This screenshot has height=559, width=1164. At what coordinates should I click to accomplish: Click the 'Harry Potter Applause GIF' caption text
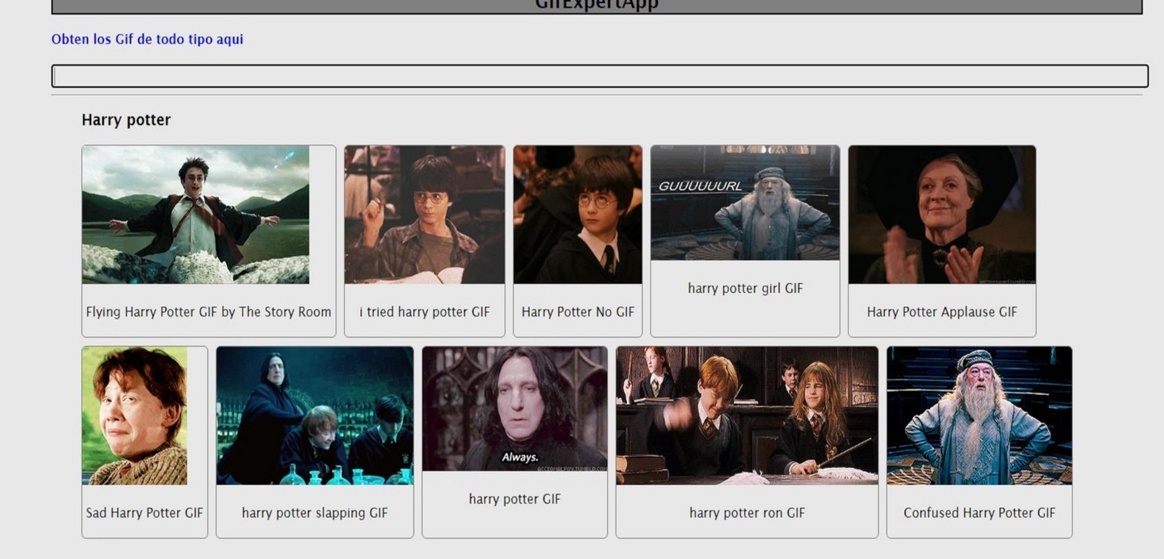pos(941,312)
